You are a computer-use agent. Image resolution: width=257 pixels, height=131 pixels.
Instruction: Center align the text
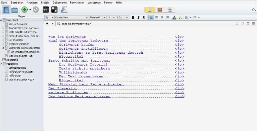[x=157, y=17]
